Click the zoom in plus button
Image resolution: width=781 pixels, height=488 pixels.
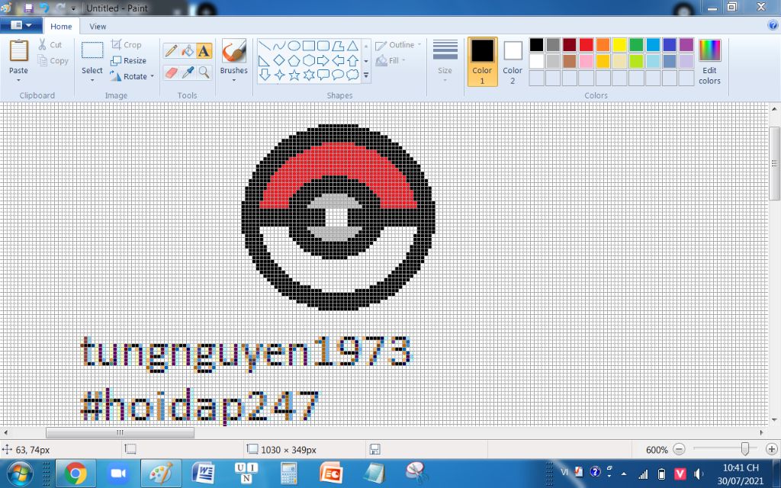(772, 450)
